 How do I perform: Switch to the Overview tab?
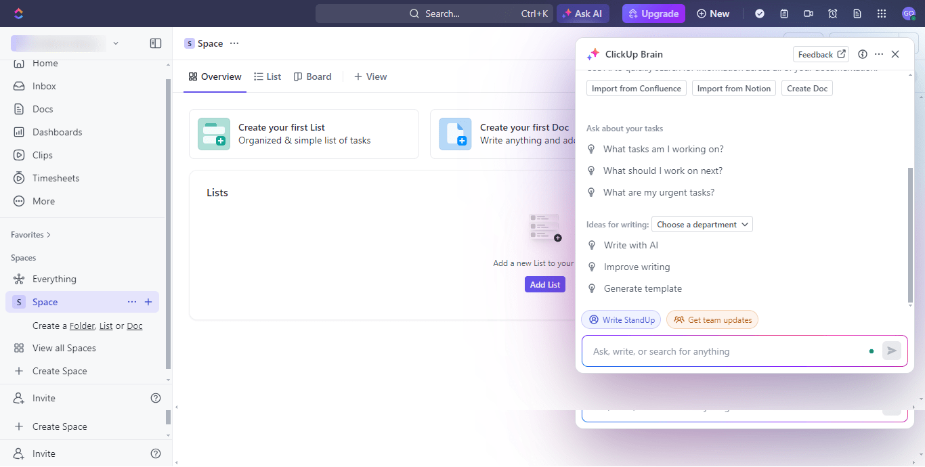215,76
